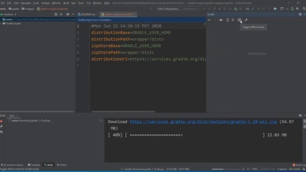This screenshot has height=172, width=306.
Task: Click Git commit checkmark icon
Action: point(258,9)
